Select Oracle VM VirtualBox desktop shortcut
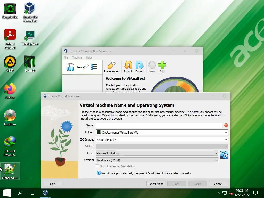The width and height of the screenshot is (264, 198). (30, 12)
